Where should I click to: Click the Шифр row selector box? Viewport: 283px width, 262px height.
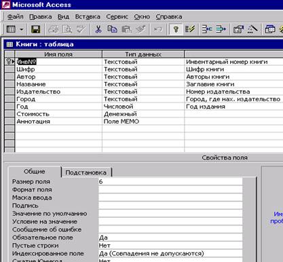pyautogui.click(x=10, y=69)
